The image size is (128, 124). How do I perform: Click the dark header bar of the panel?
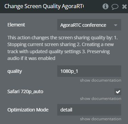[x=64, y=6]
